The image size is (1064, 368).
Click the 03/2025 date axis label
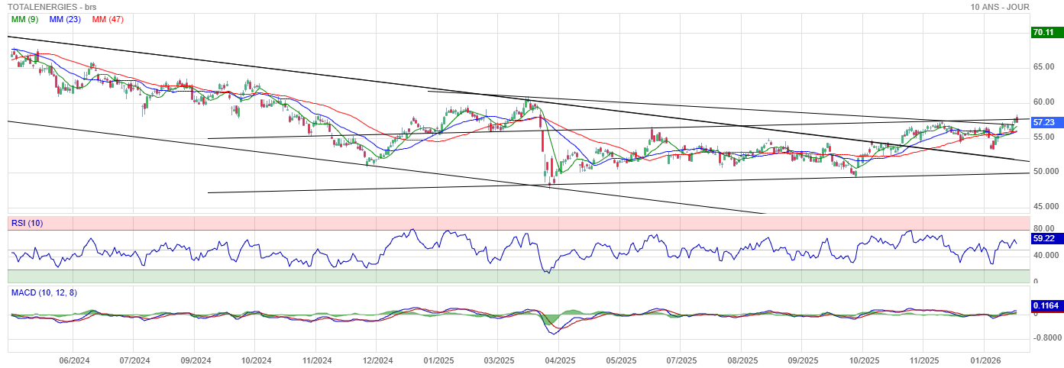coord(498,360)
